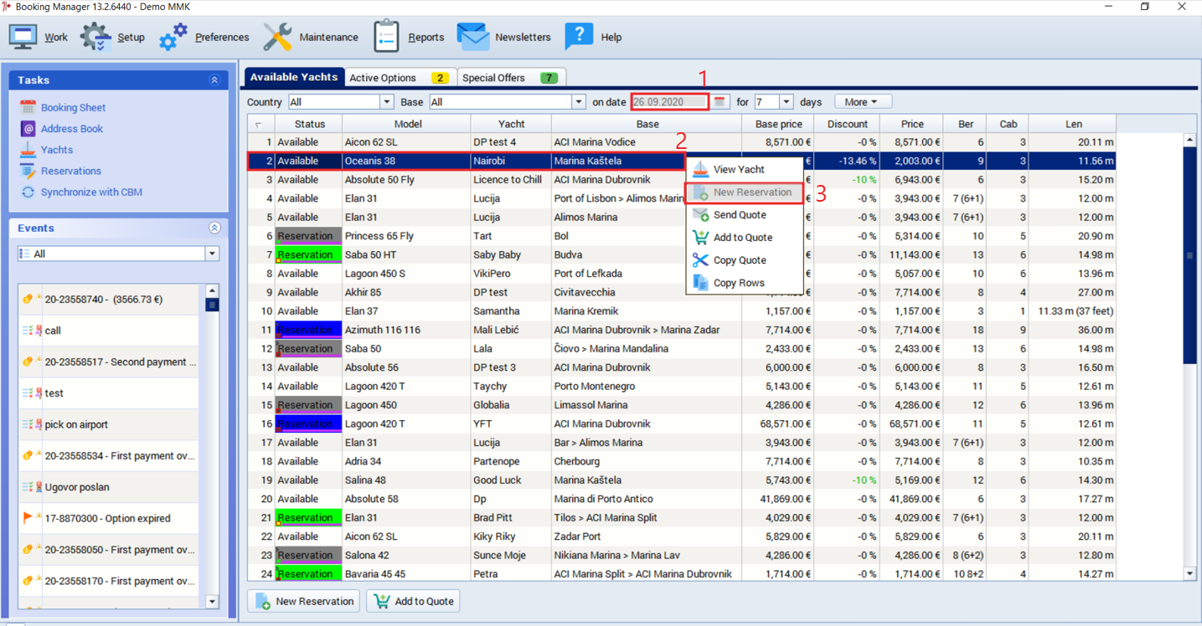Viewport: 1202px width, 626px height.
Task: Open event 17-8870300 Option expired
Action: [109, 518]
